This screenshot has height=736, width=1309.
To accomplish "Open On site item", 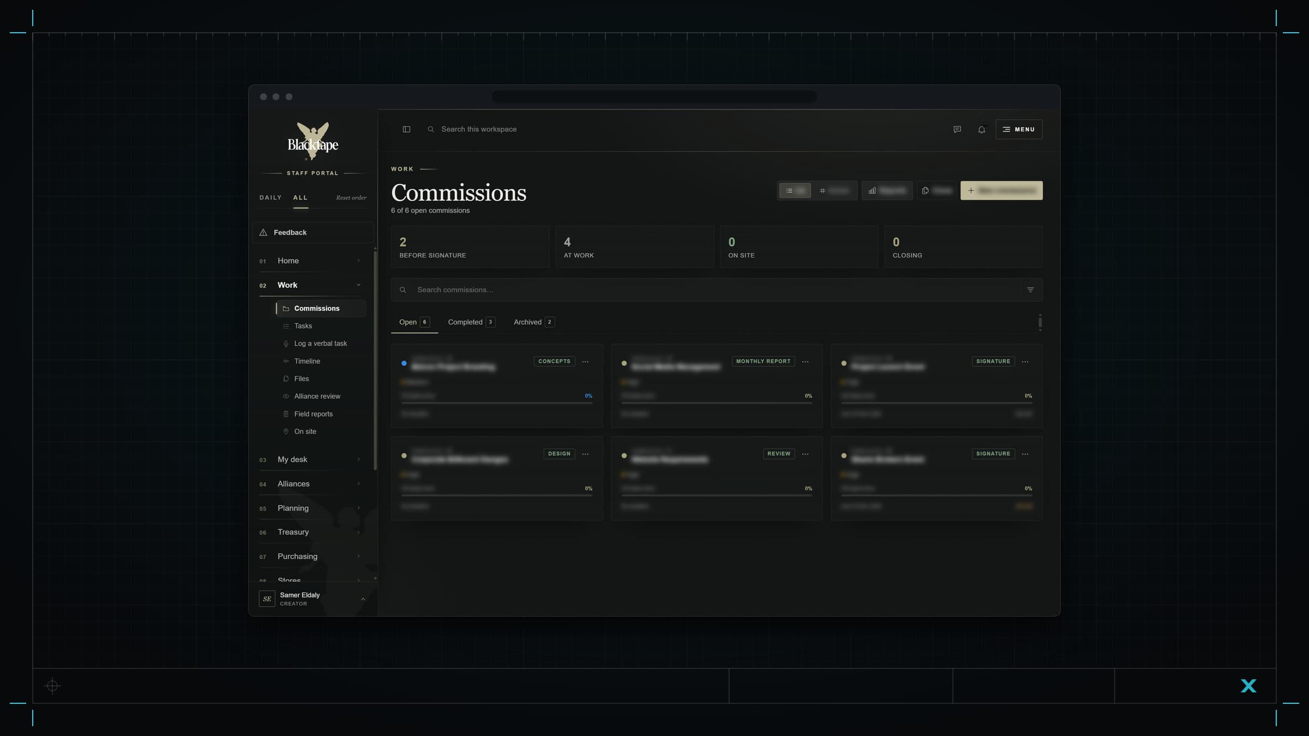I will [321, 431].
